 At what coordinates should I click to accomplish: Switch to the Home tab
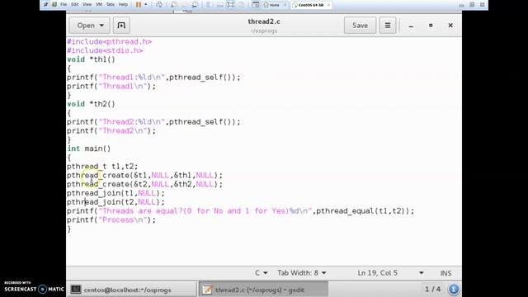(274, 5)
